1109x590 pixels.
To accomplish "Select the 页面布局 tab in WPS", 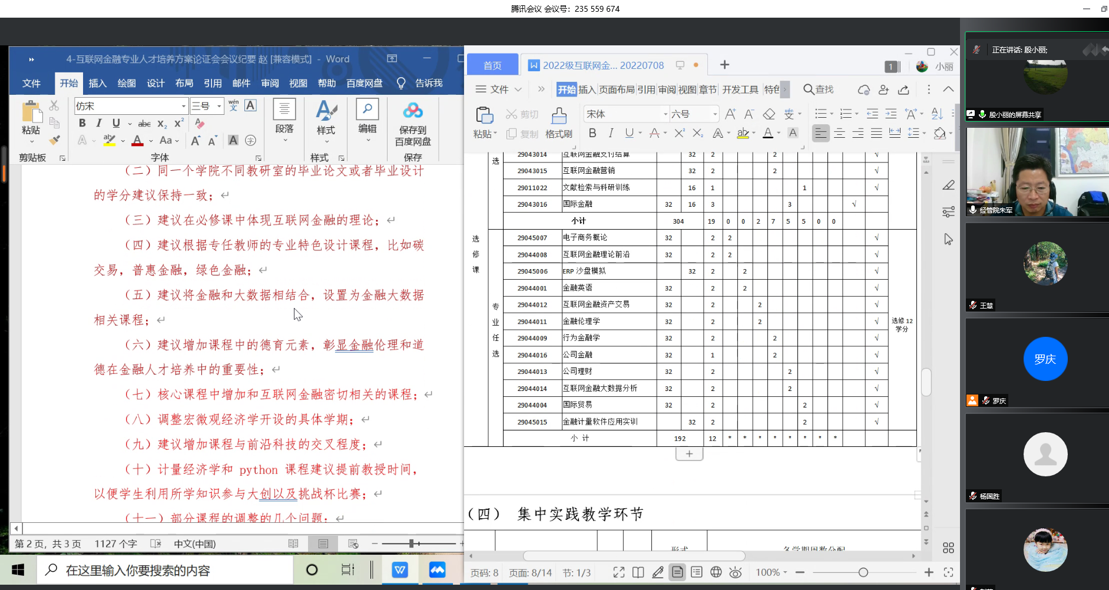I will 617,90.
